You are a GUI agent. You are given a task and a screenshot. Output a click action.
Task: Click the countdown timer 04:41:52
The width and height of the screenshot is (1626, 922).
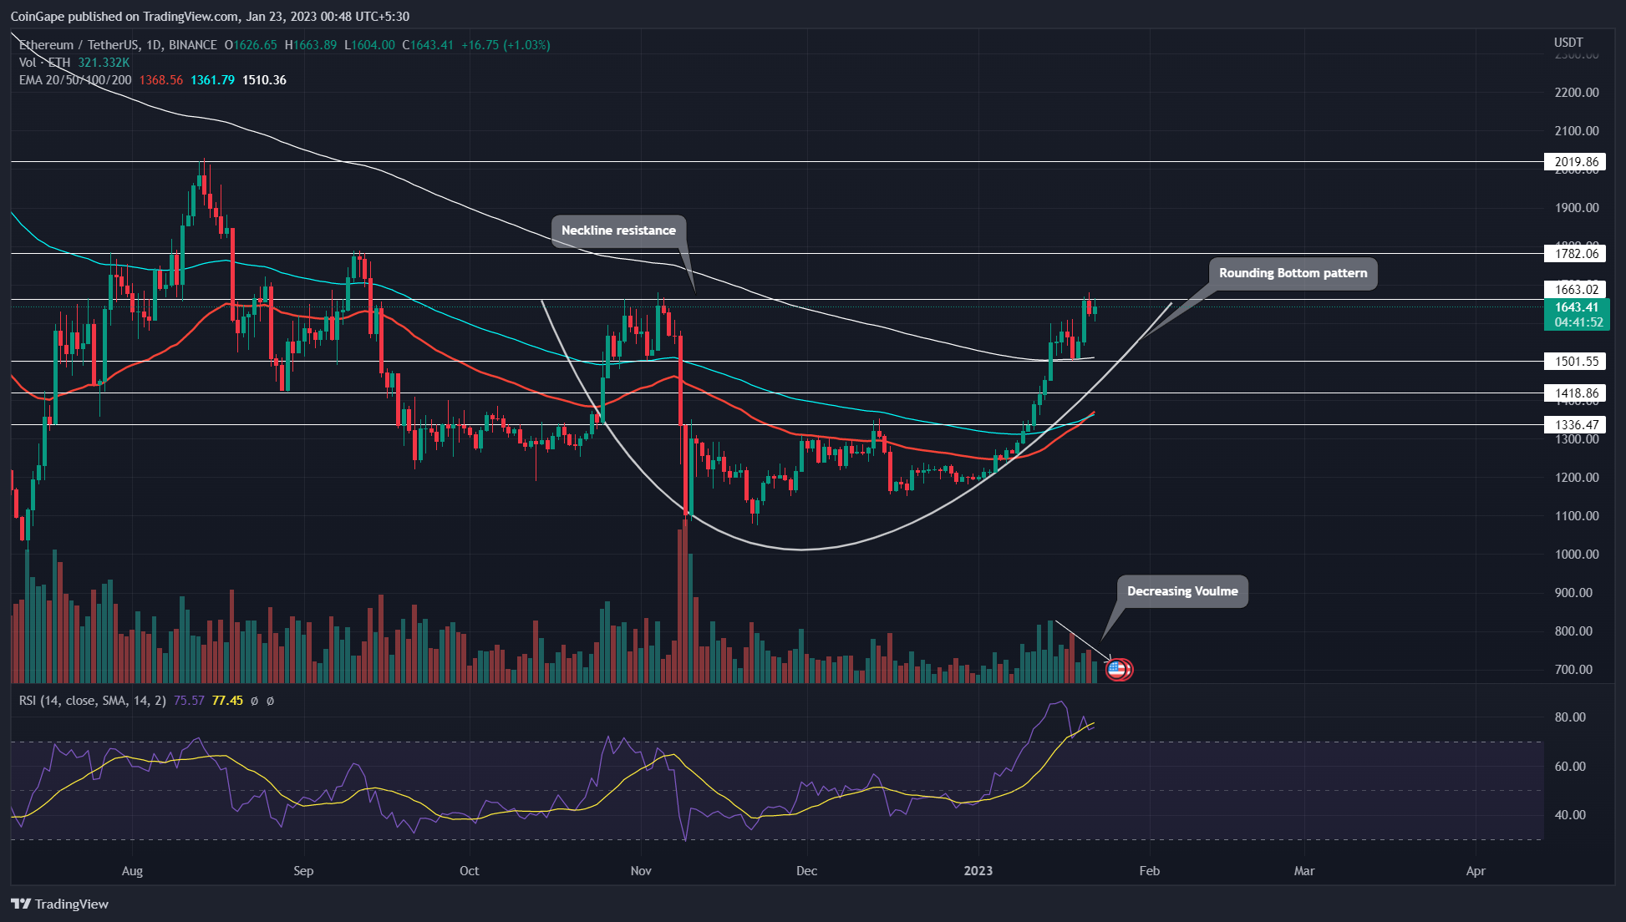click(x=1578, y=322)
